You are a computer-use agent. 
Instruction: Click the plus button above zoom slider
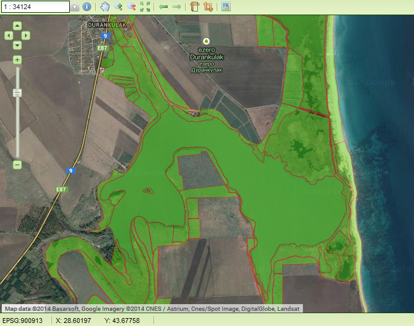[x=17, y=59]
